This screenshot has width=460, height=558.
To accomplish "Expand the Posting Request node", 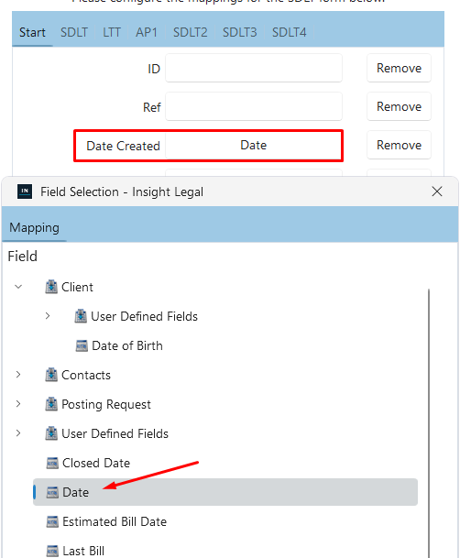I will pyautogui.click(x=18, y=403).
